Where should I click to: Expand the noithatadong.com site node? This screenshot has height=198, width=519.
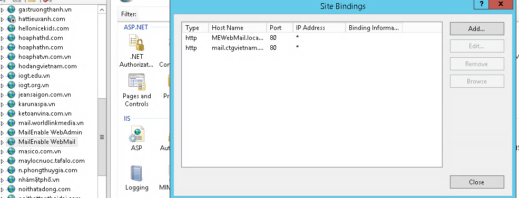point(2,190)
